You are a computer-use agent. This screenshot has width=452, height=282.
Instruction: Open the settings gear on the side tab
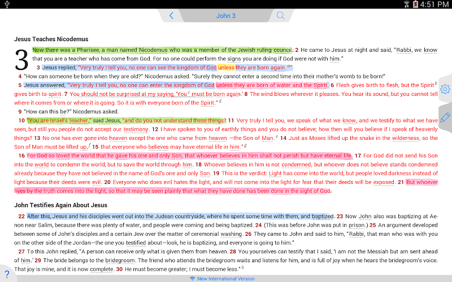pyautogui.click(x=445, y=89)
